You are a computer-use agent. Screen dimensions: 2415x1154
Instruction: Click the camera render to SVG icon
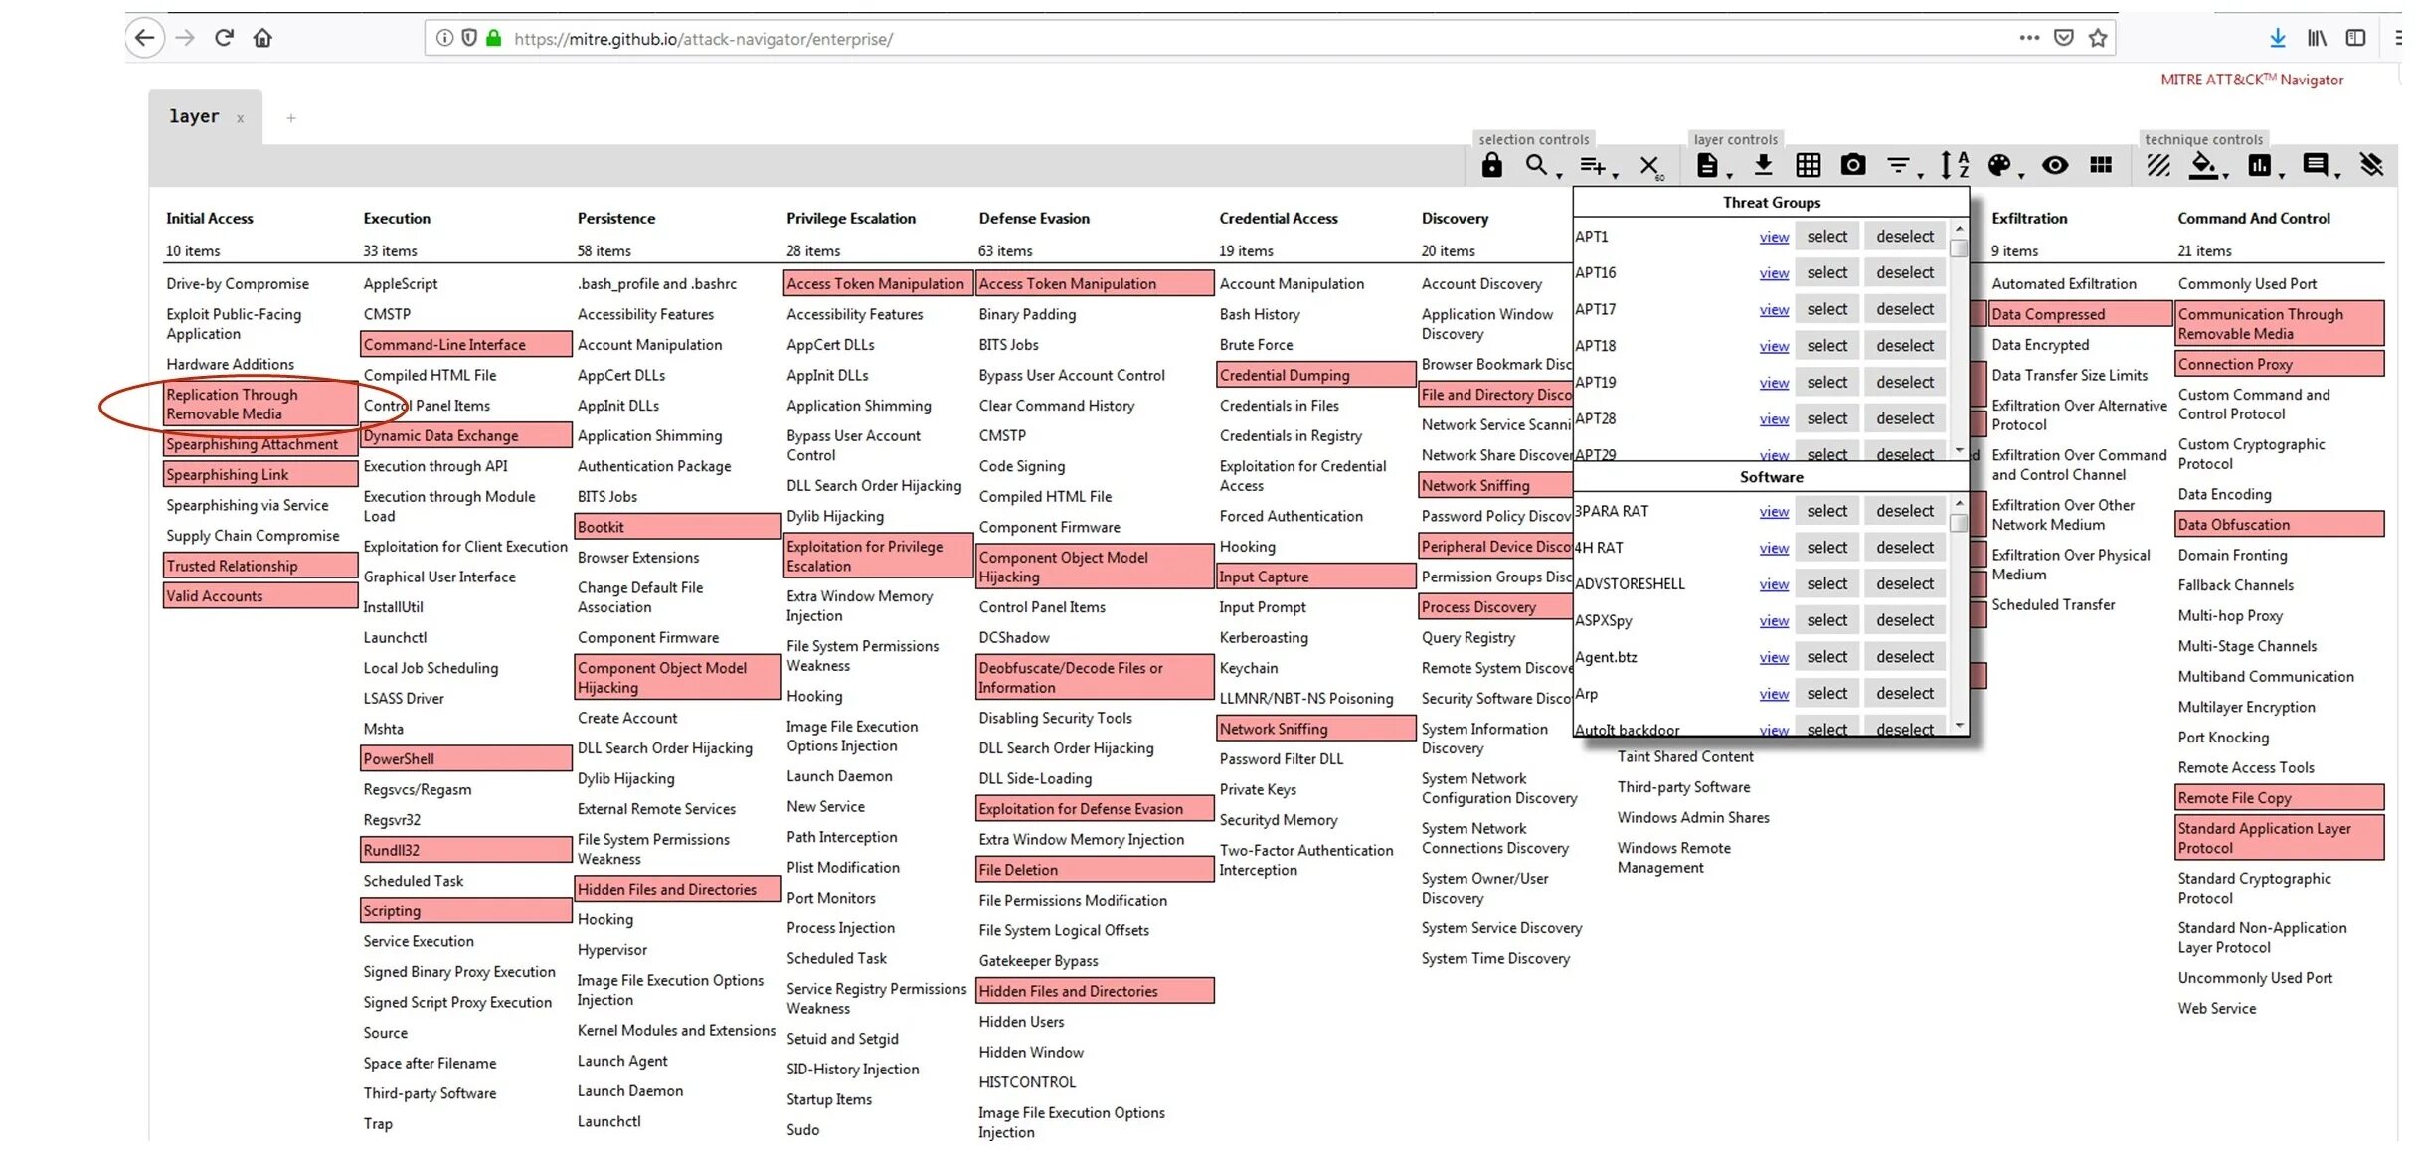1852,165
